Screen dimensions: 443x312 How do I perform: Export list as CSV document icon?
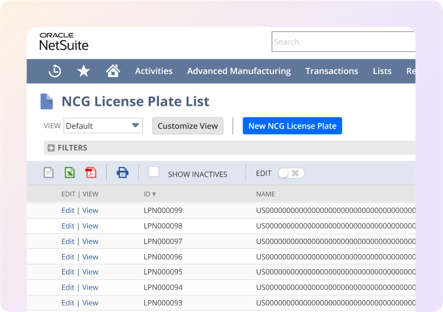click(49, 172)
